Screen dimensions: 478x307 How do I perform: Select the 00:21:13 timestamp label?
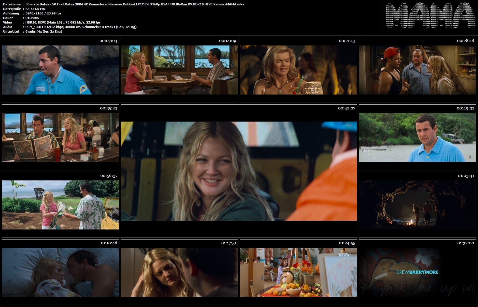click(347, 41)
